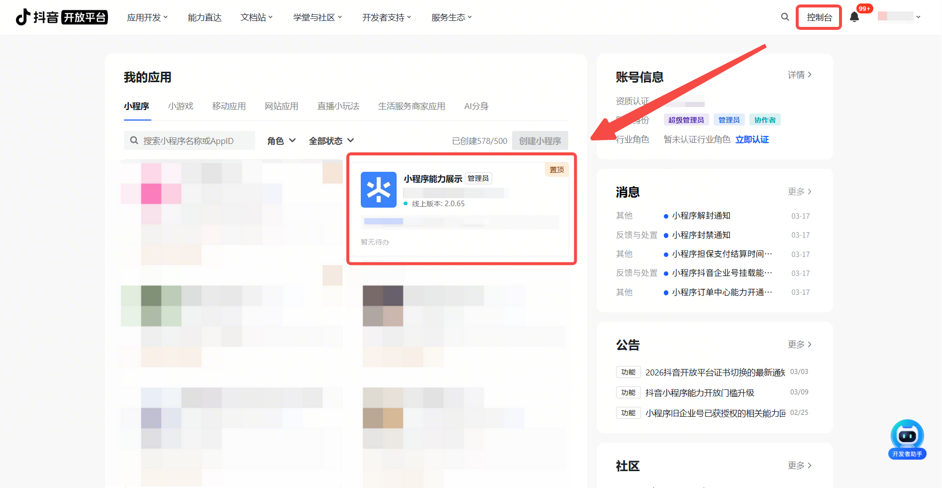Expand the 角色 filter dropdown
942x488 pixels.
point(281,141)
